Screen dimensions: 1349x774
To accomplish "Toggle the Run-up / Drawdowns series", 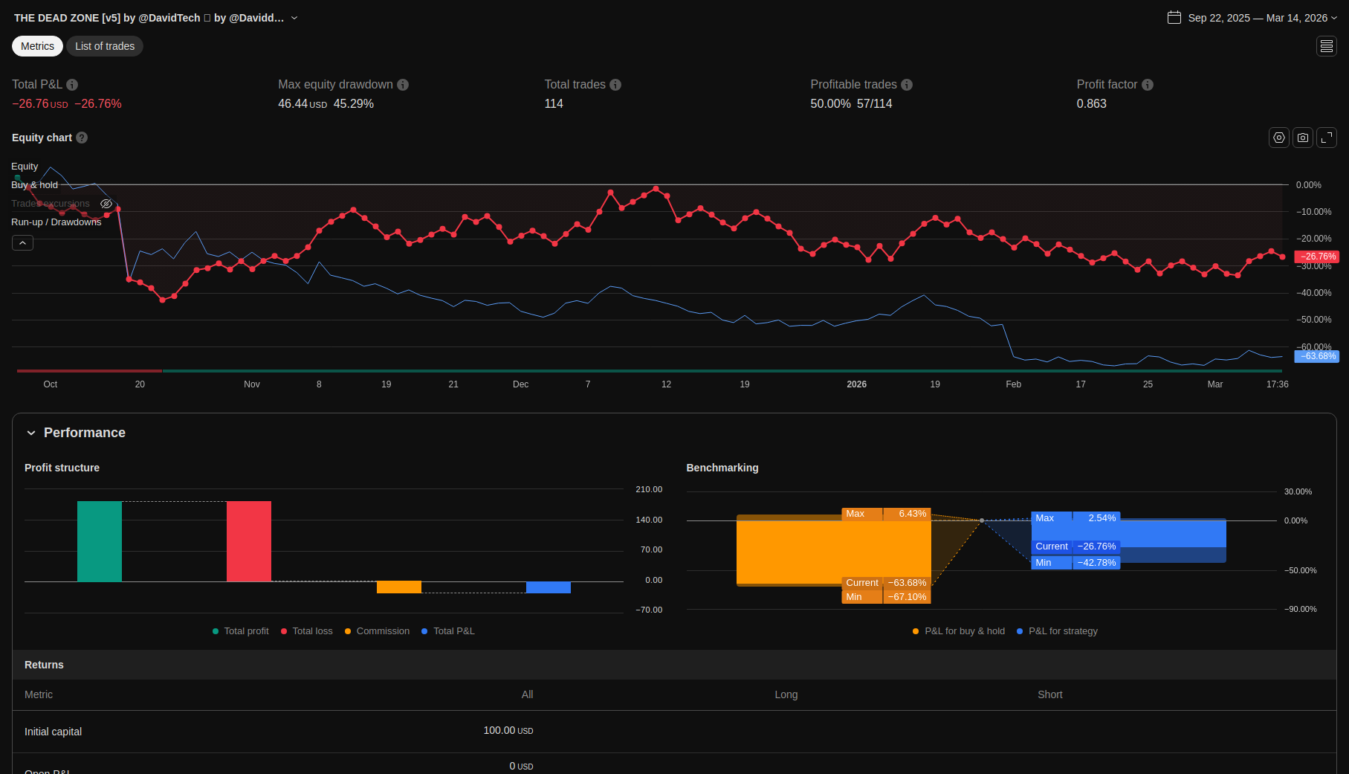I will pos(56,222).
